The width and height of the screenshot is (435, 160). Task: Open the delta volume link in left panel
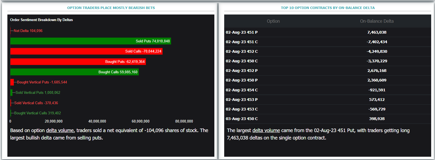60,130
